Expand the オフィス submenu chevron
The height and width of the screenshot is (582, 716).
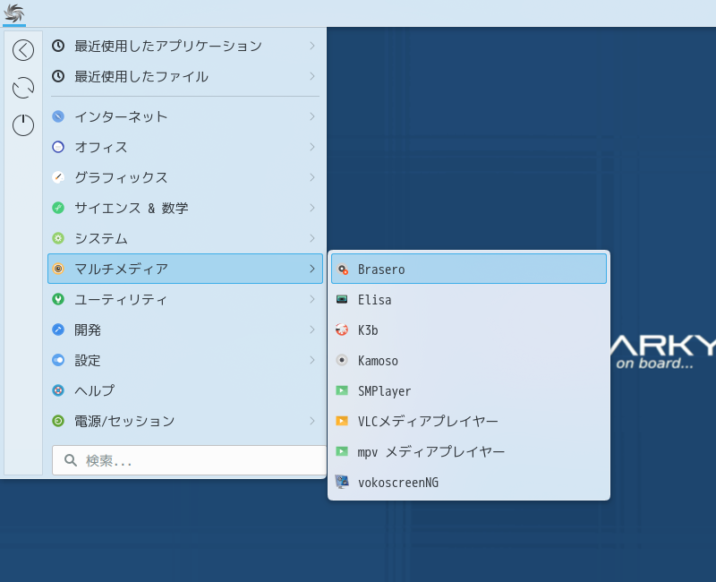pyautogui.click(x=312, y=147)
